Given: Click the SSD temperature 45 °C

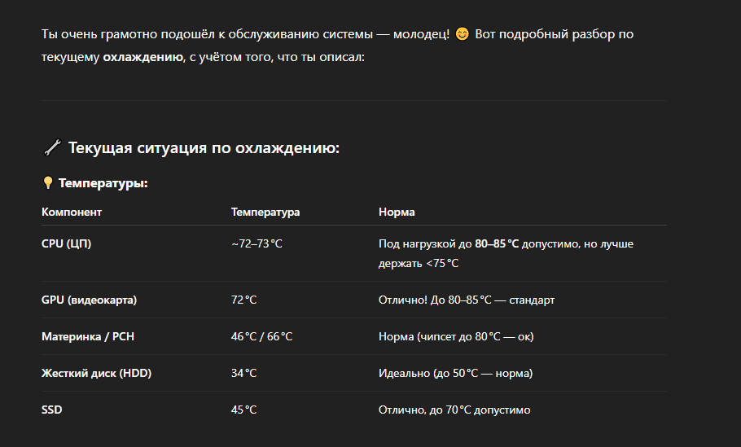Looking at the screenshot, I should pyautogui.click(x=243, y=410).
